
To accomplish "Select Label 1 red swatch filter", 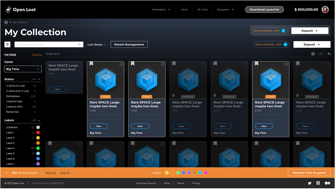I will pos(38,133).
